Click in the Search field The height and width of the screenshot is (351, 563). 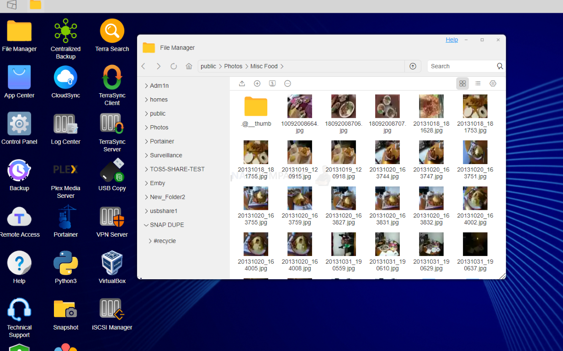click(x=462, y=66)
